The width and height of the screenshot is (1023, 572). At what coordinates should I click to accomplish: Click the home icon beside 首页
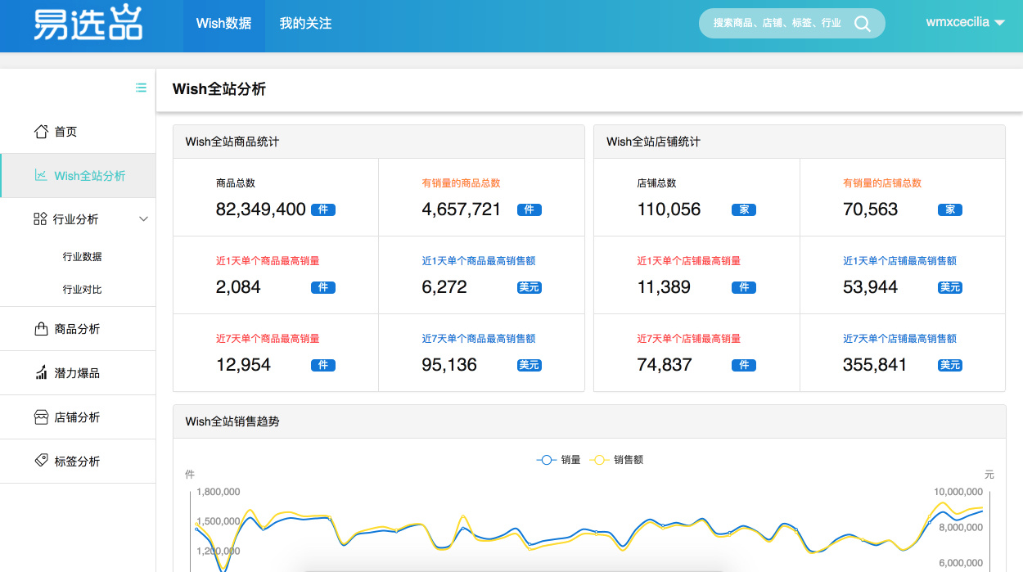pyautogui.click(x=41, y=131)
